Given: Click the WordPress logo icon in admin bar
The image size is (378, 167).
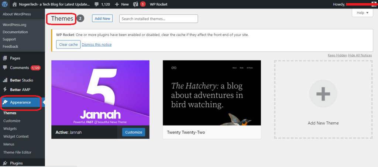Looking at the screenshot, I should [5, 4].
